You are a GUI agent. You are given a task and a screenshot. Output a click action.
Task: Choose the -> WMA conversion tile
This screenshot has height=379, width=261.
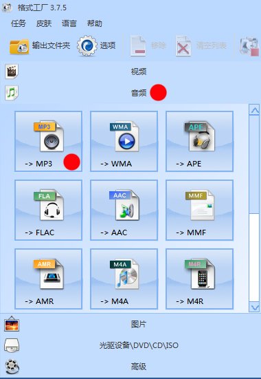pos(124,142)
